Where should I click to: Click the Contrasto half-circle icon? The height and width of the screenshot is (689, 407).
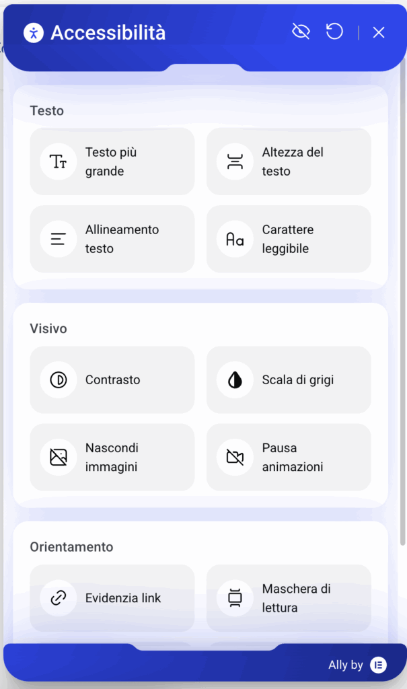59,380
